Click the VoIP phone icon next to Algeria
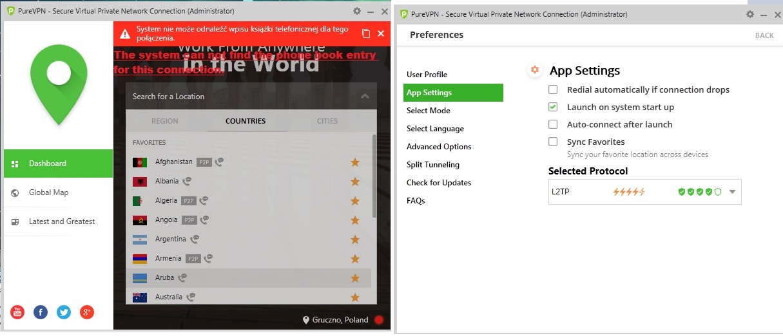The width and height of the screenshot is (783, 336). point(205,201)
